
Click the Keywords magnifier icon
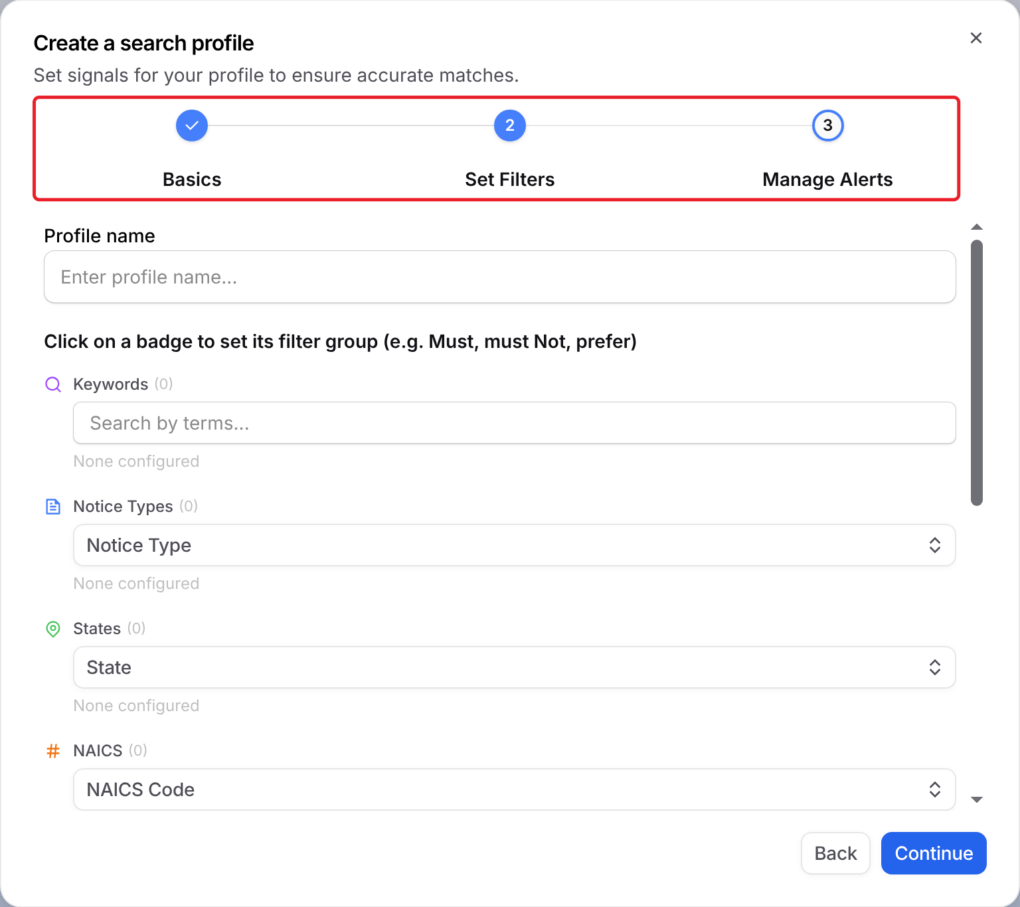click(x=53, y=384)
